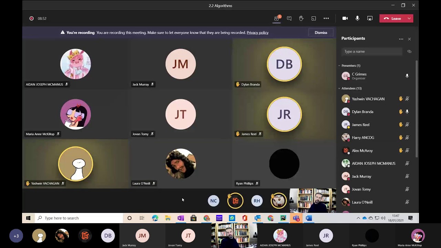Open the volume control in system tray
441x248 pixels.
(382, 218)
